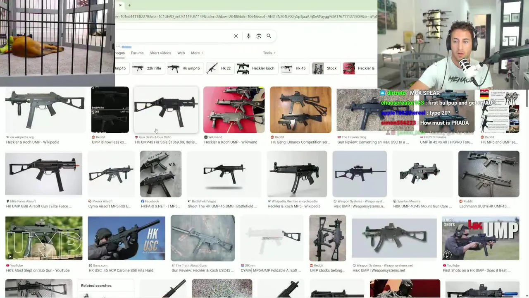This screenshot has height=298, width=529.
Task: Close the current browser tab
Action: pos(120,5)
